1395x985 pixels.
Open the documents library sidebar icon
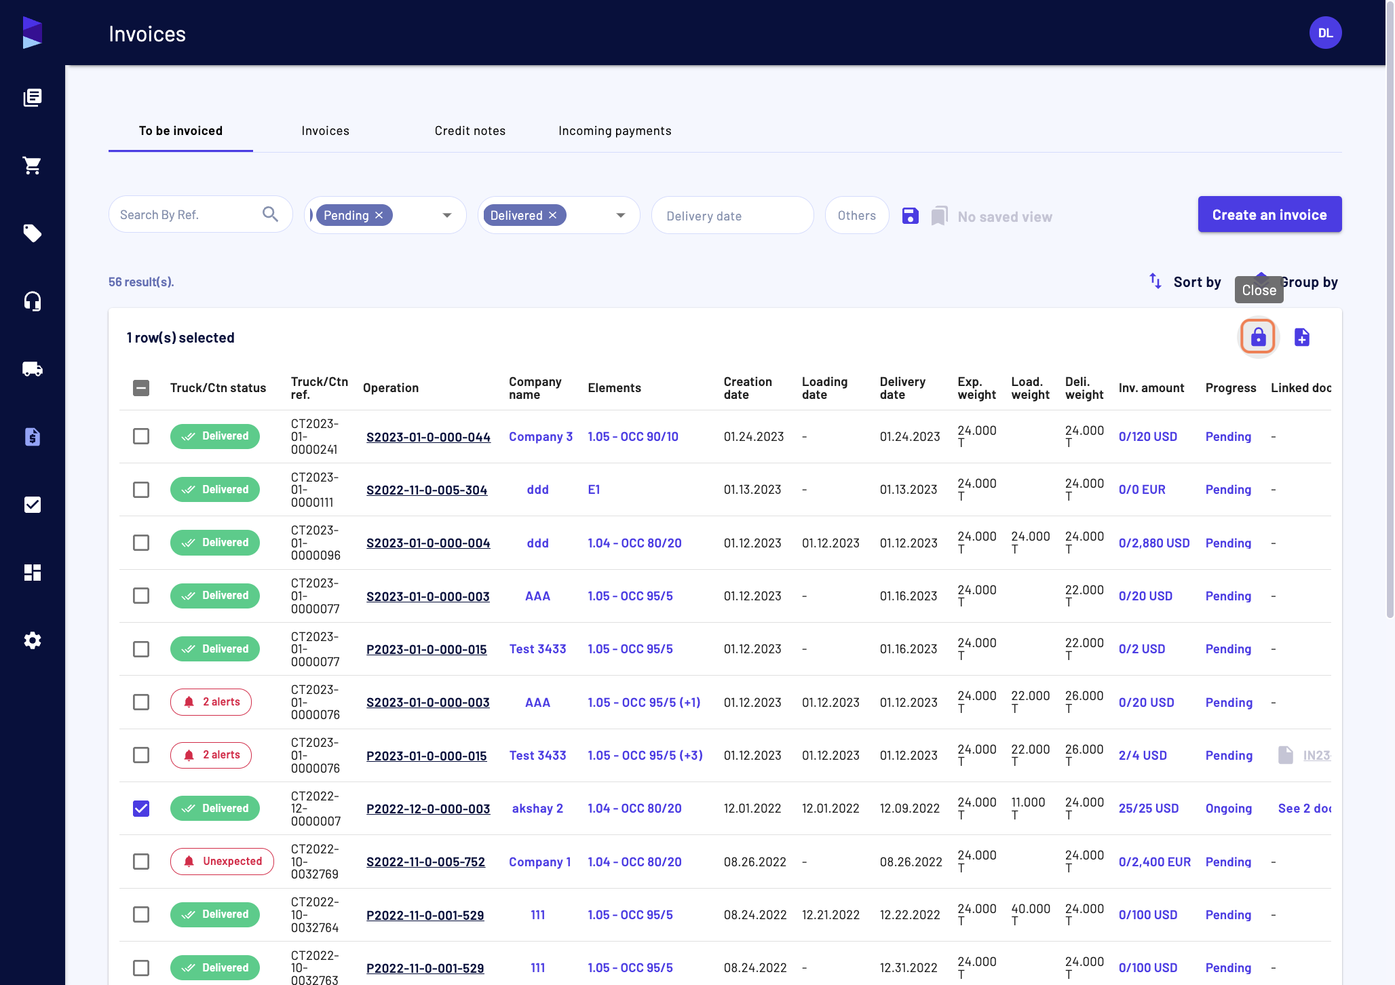(x=33, y=98)
